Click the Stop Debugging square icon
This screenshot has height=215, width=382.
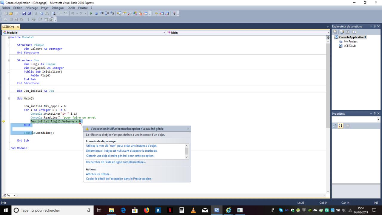(x=96, y=13)
